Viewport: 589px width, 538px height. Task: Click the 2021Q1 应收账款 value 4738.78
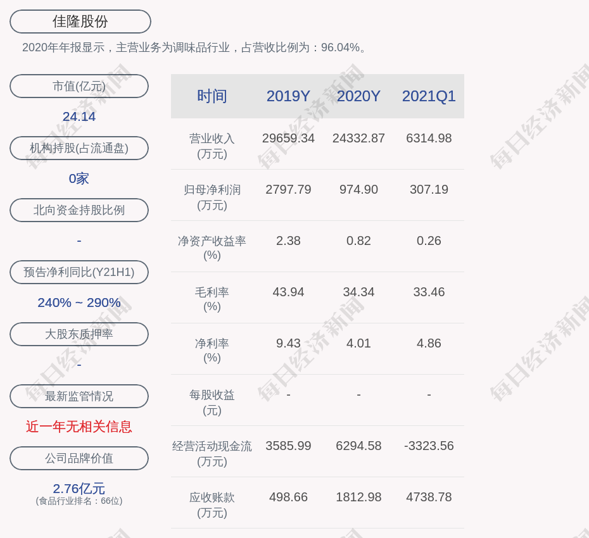point(429,497)
